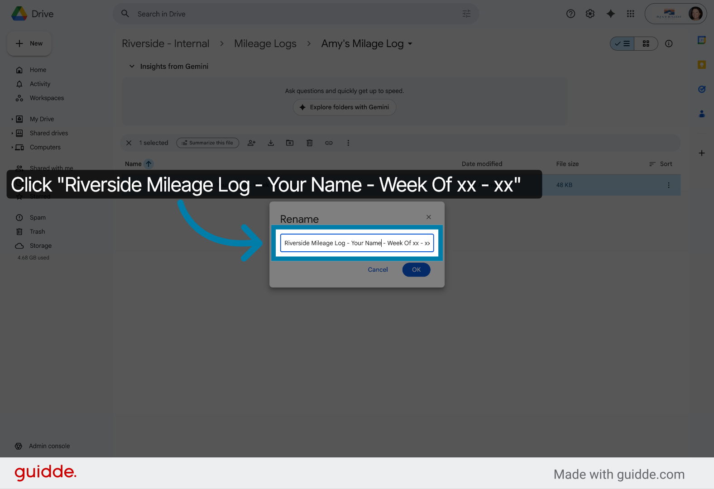Image resolution: width=714 pixels, height=489 pixels.
Task: Expand the My Drive tree arrow
Action: [12, 119]
